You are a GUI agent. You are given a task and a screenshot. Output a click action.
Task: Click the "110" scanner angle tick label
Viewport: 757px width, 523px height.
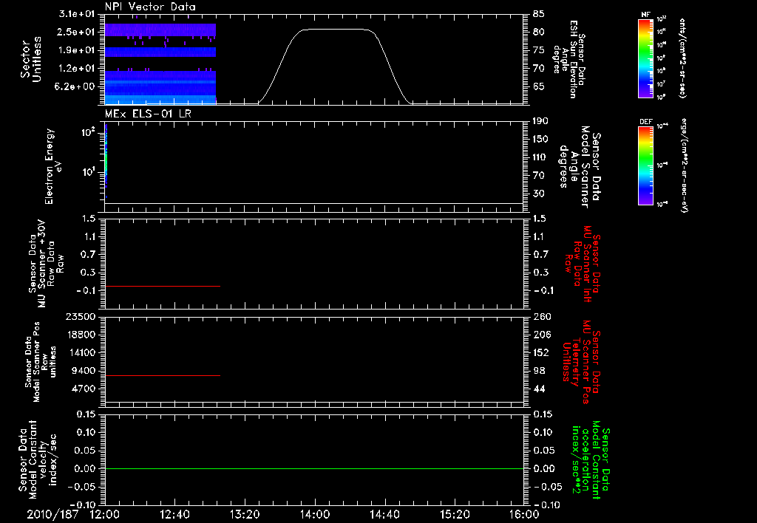point(540,157)
